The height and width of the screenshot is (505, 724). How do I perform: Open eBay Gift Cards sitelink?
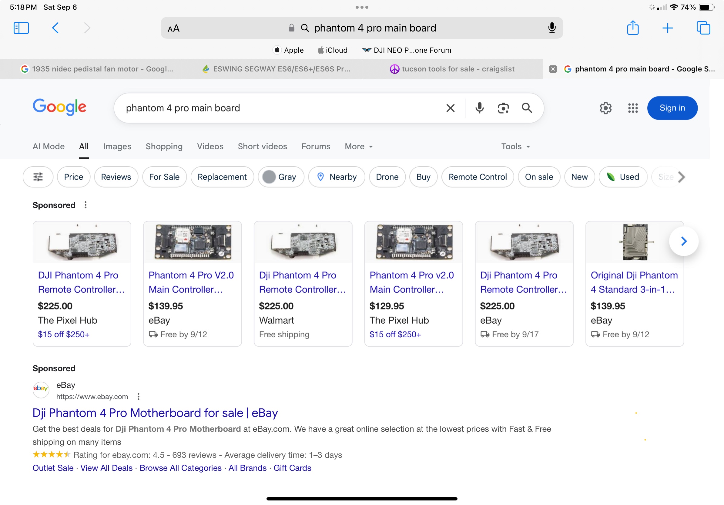[292, 468]
